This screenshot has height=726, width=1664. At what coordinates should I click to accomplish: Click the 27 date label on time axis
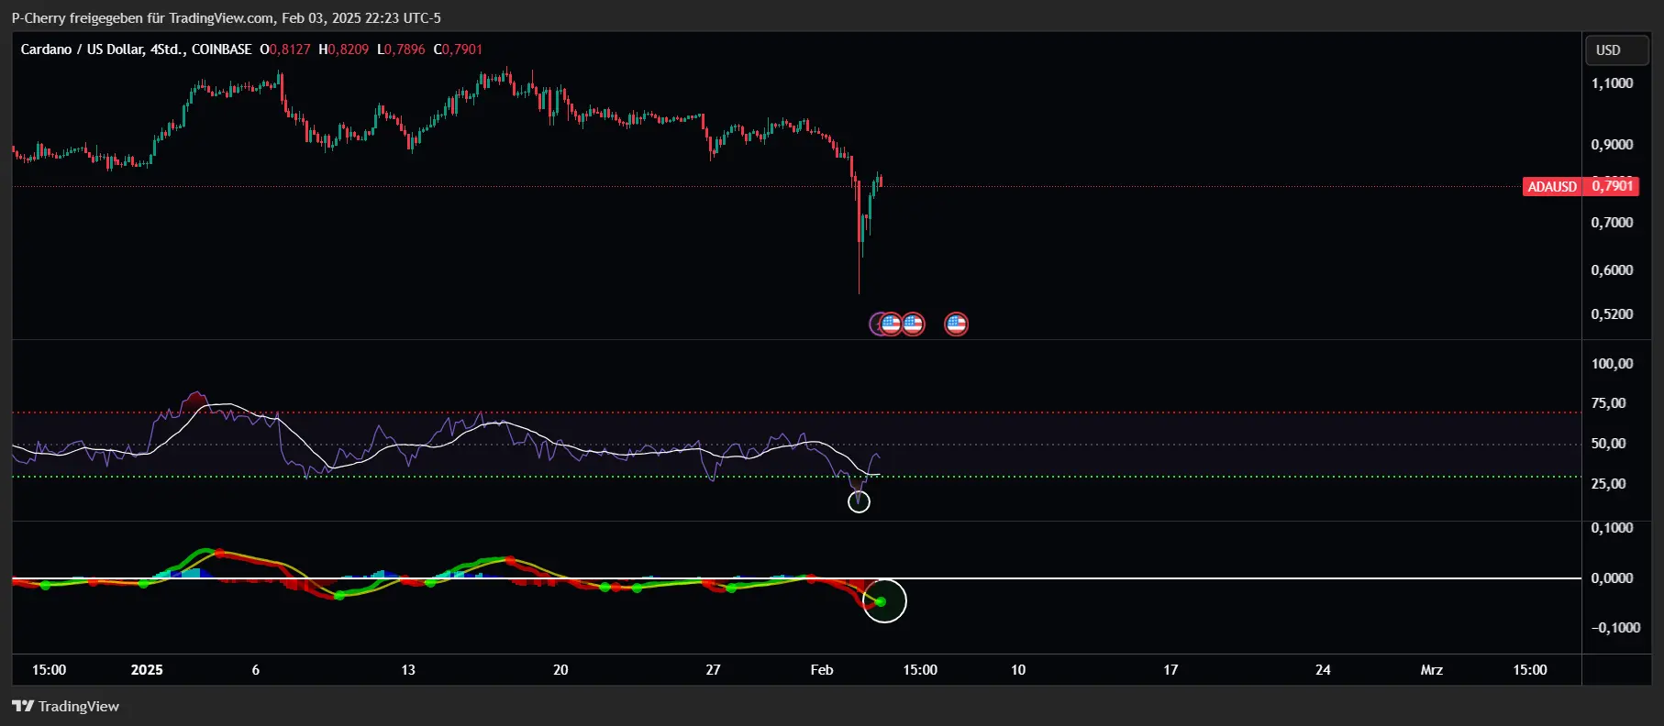[x=713, y=670]
